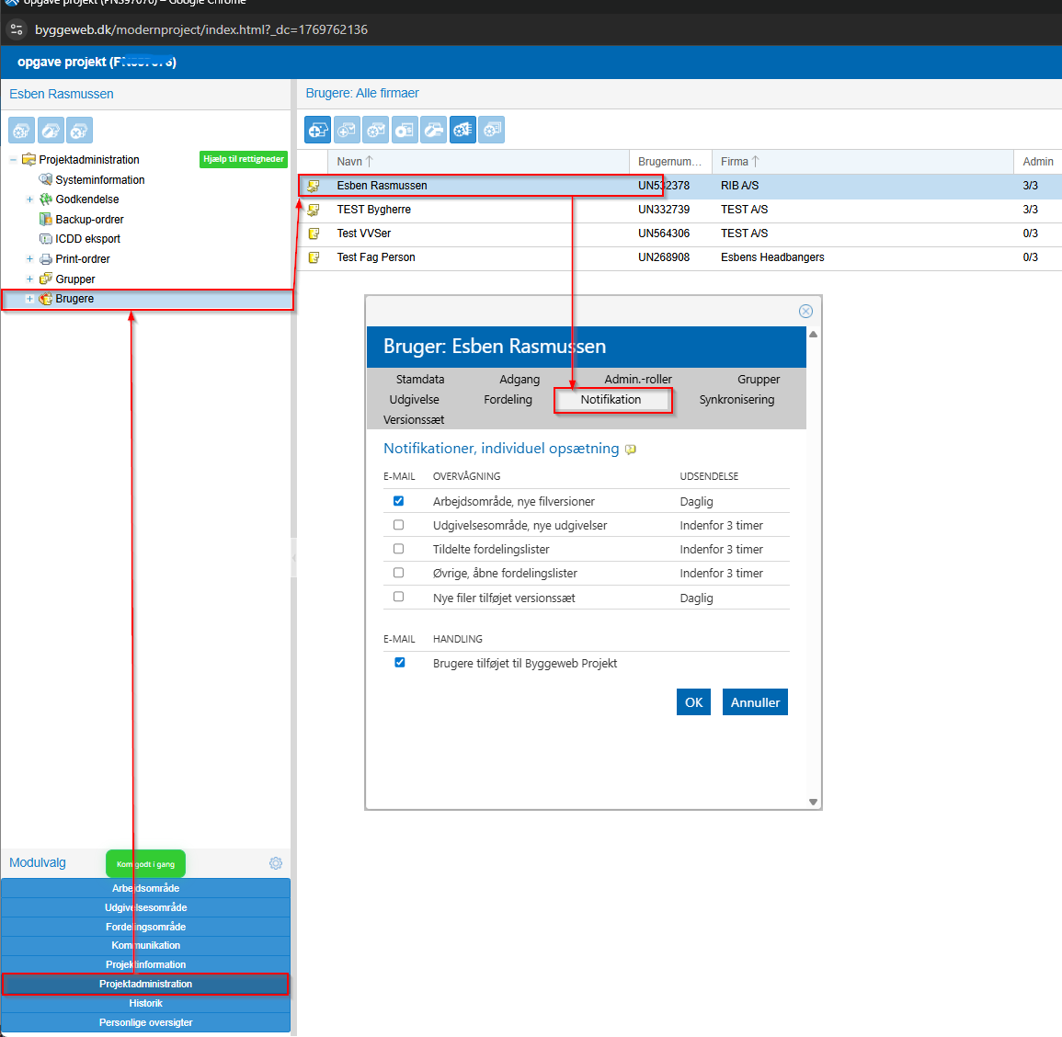The width and height of the screenshot is (1062, 1037).
Task: Click green Kom godt i gang button
Action: (x=145, y=863)
